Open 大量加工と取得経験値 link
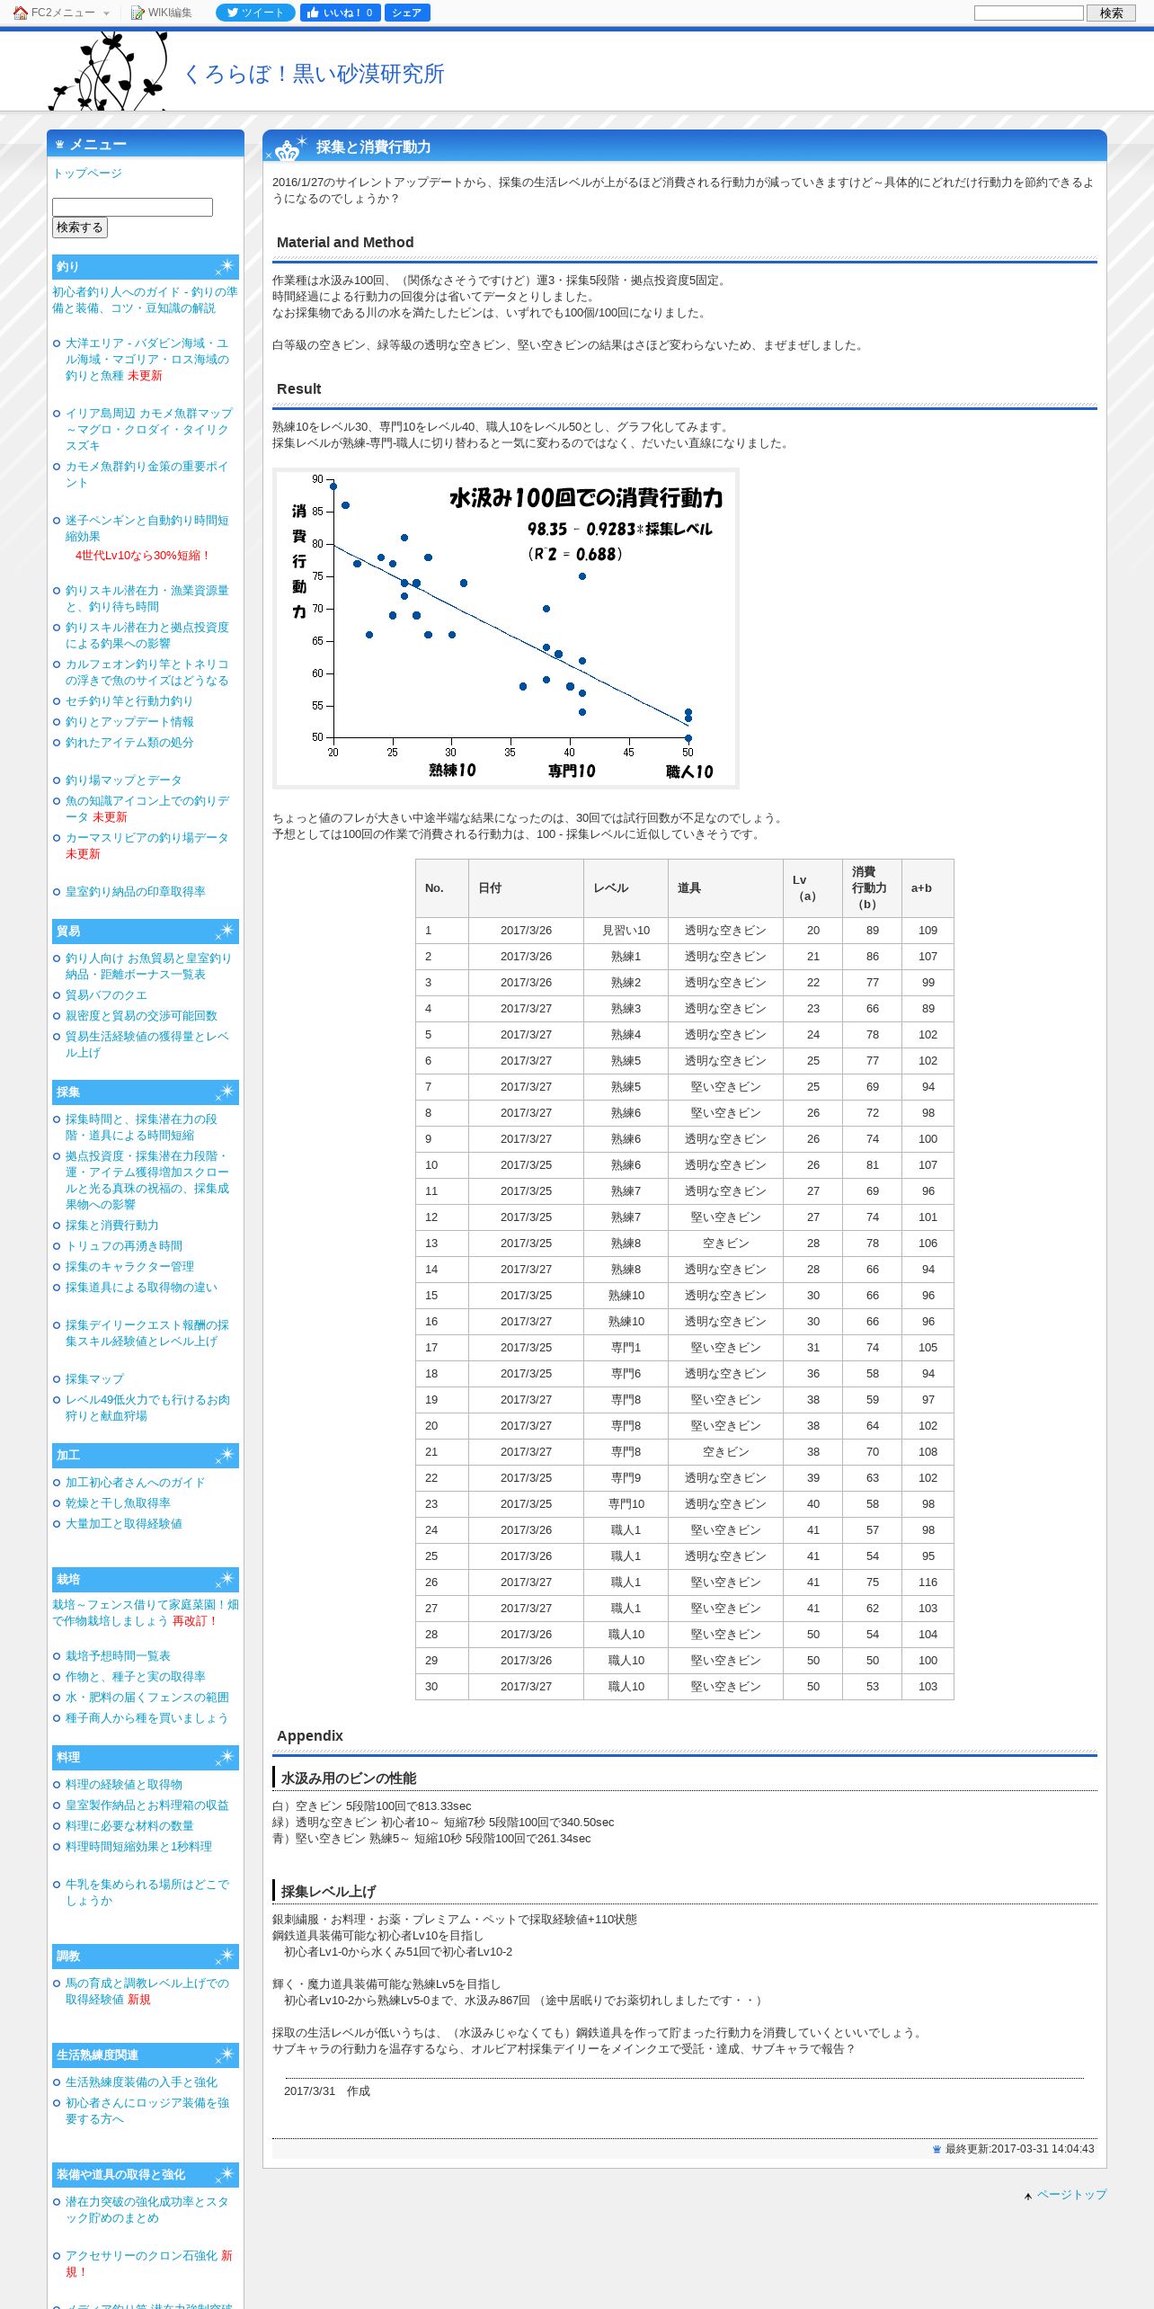Screen dimensions: 1154x2309 pyautogui.click(x=123, y=1523)
